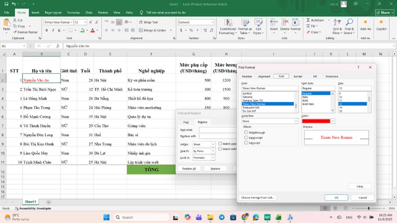Toggle Bold in the Font ribbon group
Image resolution: width=397 pixels, height=223 pixels.
[x=46, y=30]
